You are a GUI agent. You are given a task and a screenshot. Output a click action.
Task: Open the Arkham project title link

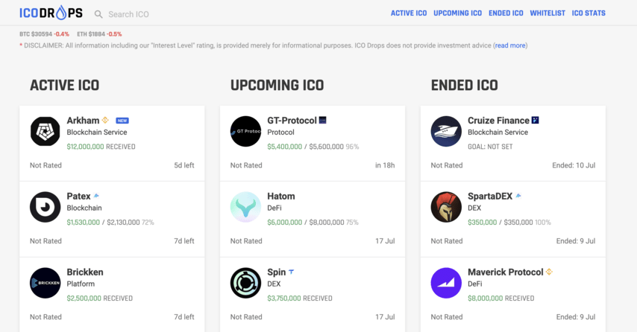pos(83,121)
